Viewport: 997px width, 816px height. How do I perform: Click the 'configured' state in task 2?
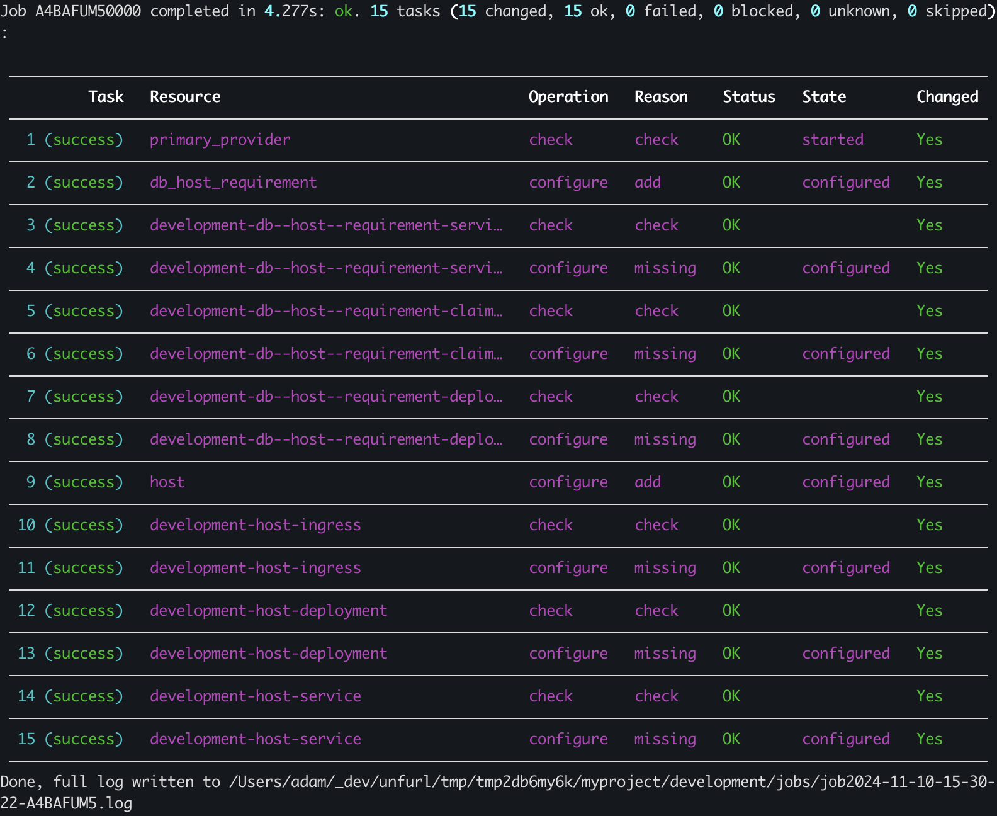[x=846, y=183]
